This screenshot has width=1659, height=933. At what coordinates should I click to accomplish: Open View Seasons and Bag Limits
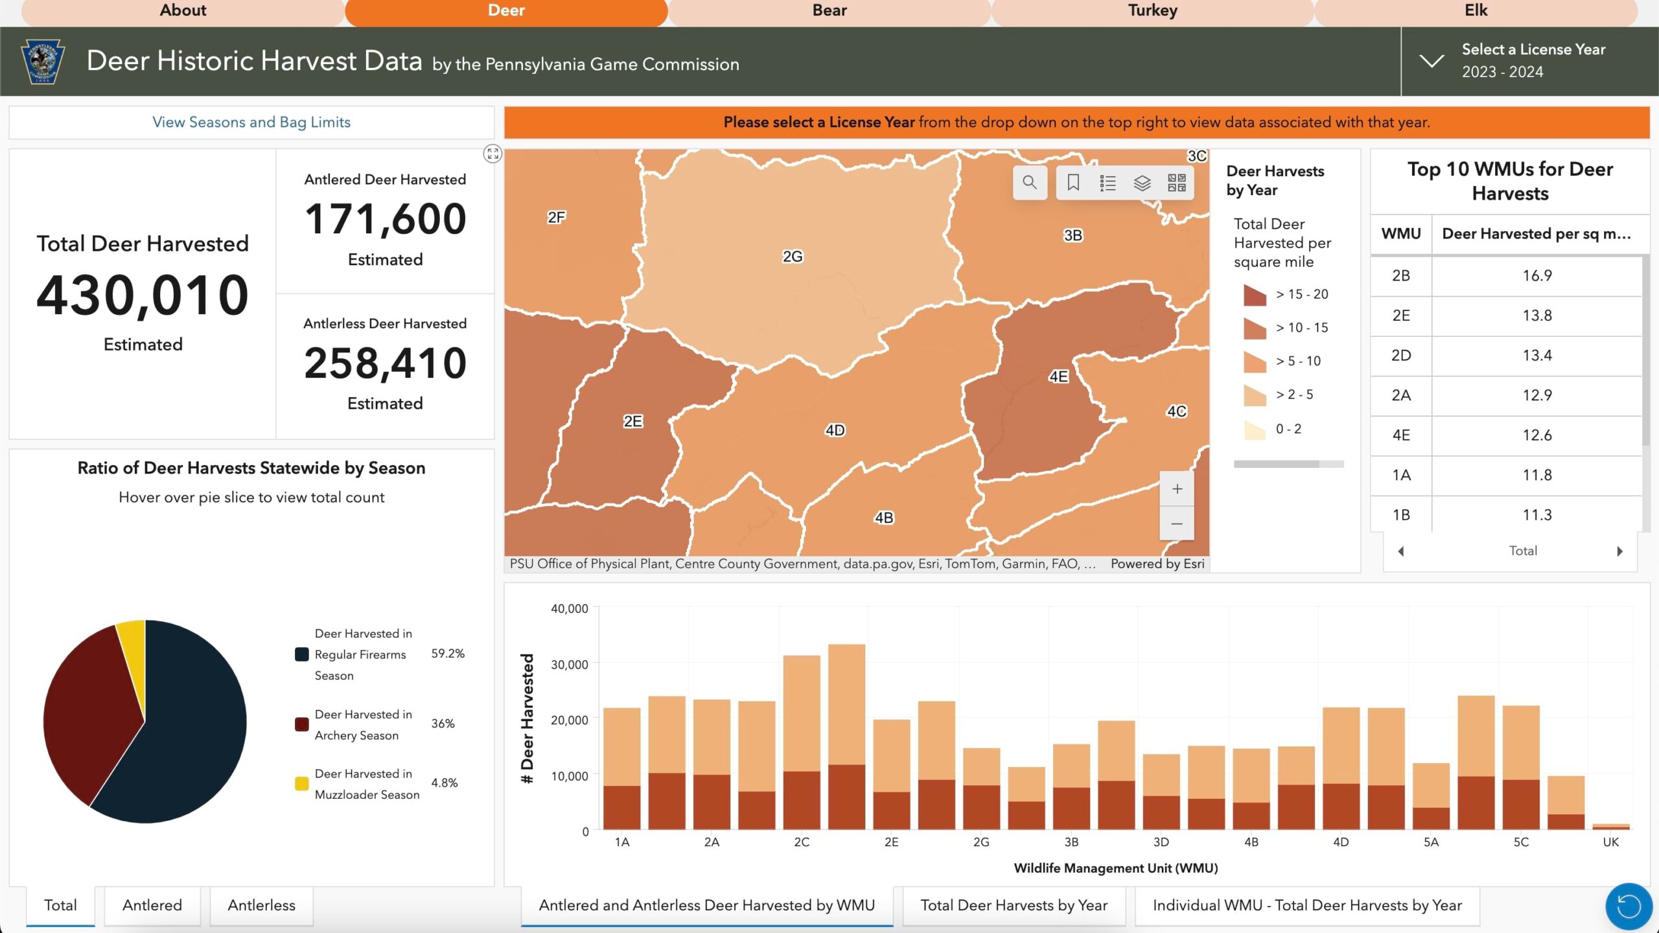point(251,122)
